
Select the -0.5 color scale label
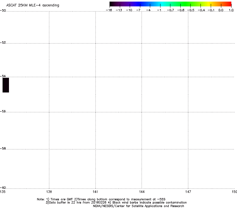[x=191, y=10]
